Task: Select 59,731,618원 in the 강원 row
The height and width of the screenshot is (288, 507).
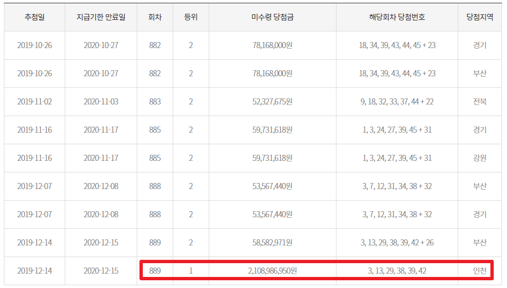Action: [x=272, y=158]
